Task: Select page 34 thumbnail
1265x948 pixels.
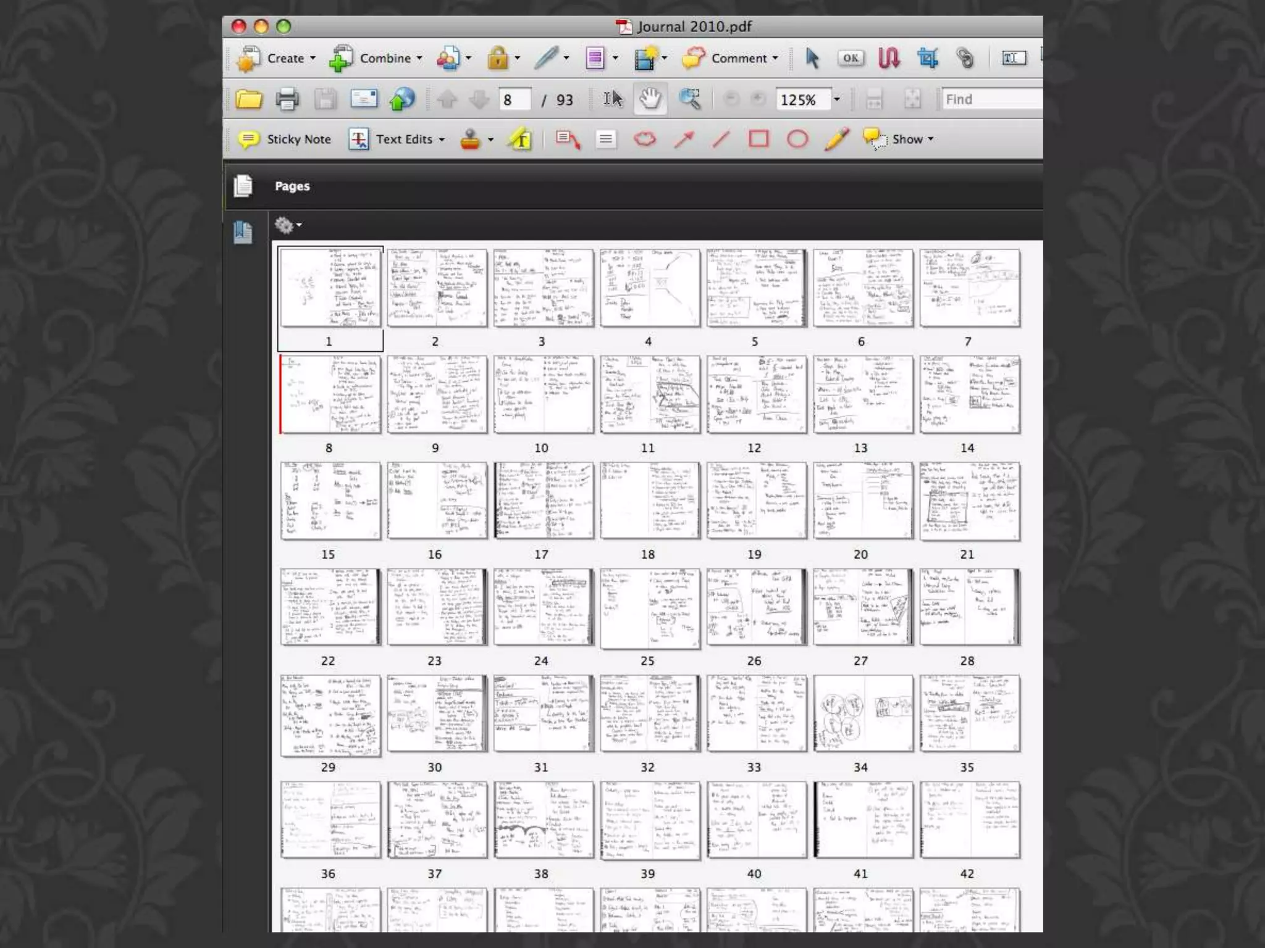Action: click(862, 713)
